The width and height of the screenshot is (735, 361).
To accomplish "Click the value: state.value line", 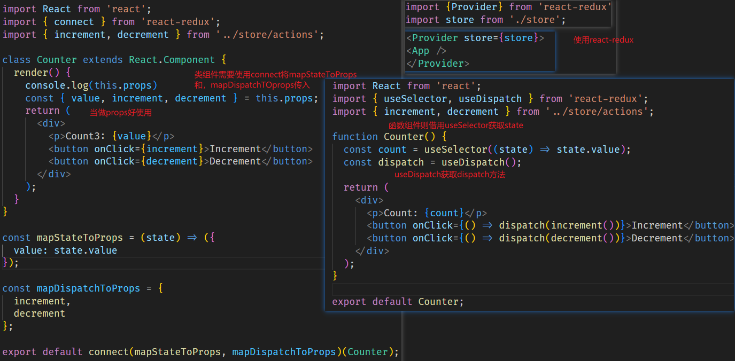I will pos(65,250).
